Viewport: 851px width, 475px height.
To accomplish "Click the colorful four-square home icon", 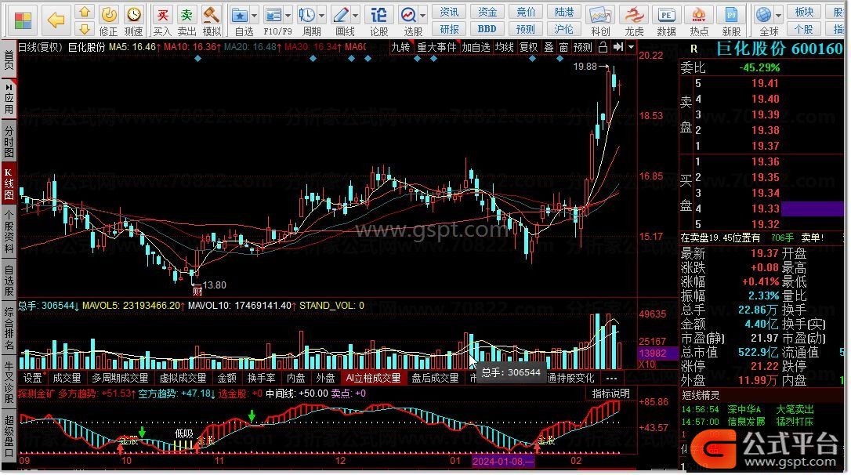I will [23, 20].
